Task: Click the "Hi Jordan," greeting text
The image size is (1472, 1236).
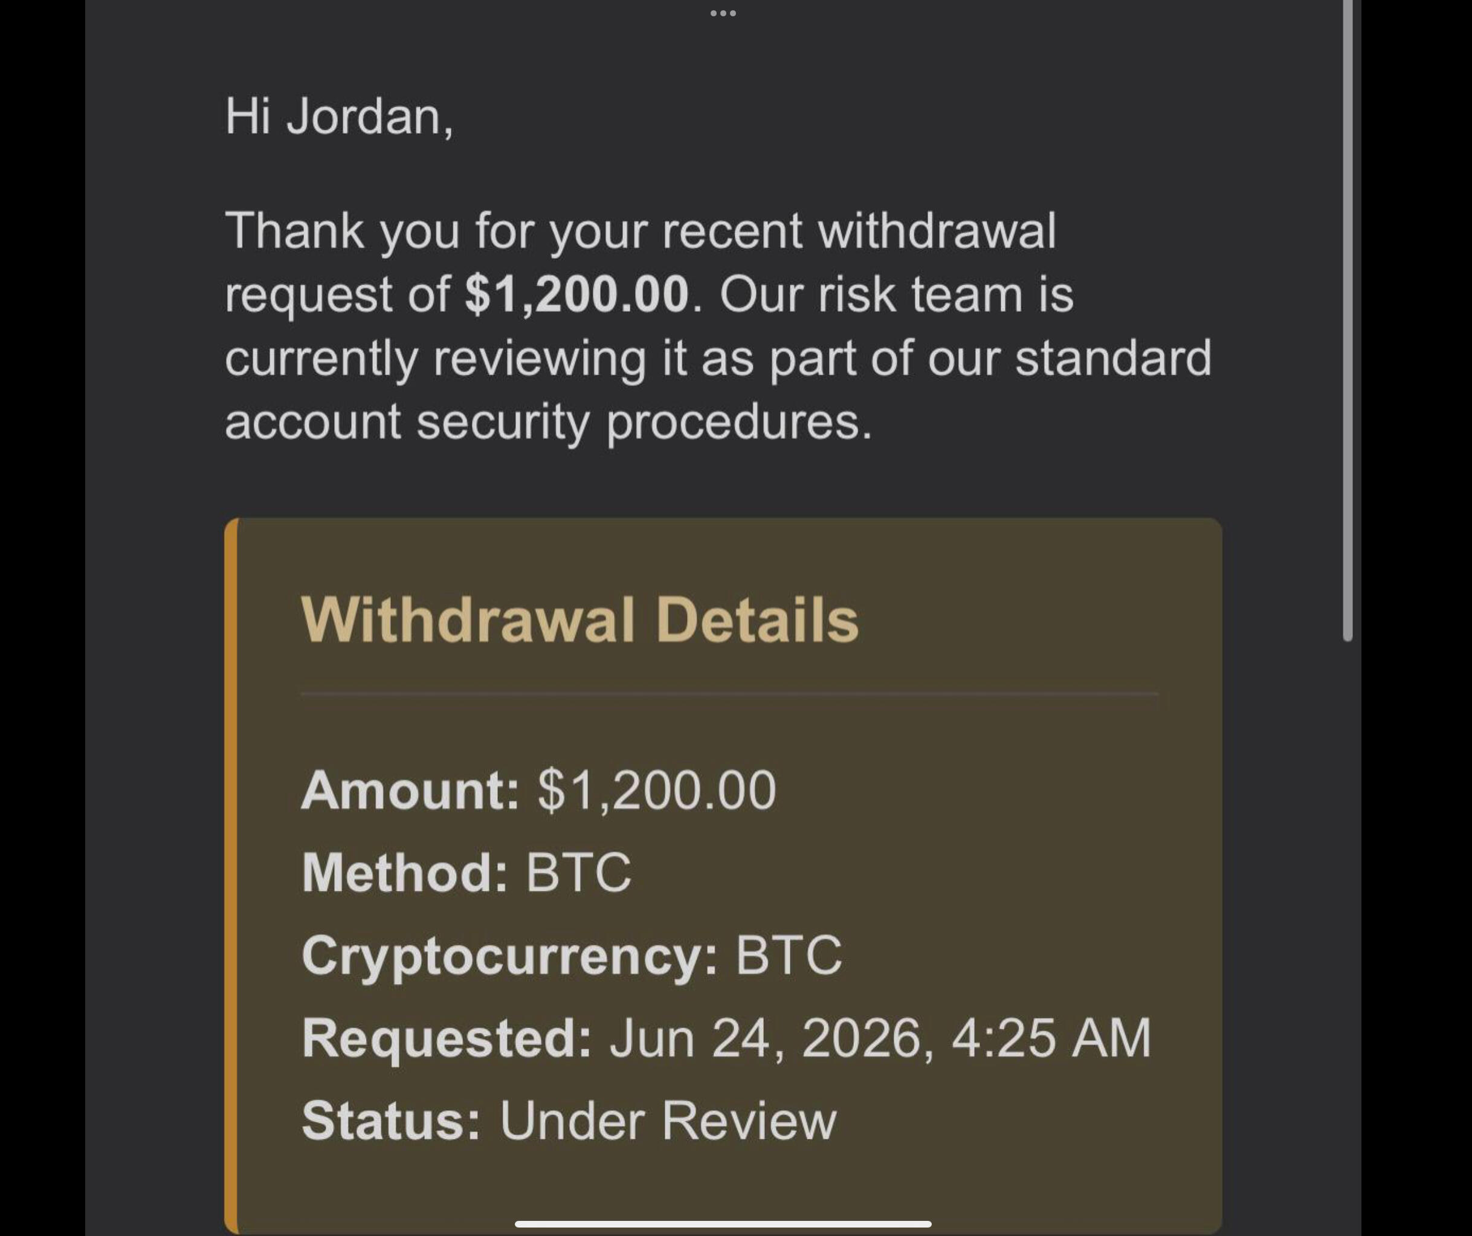Action: tap(339, 117)
